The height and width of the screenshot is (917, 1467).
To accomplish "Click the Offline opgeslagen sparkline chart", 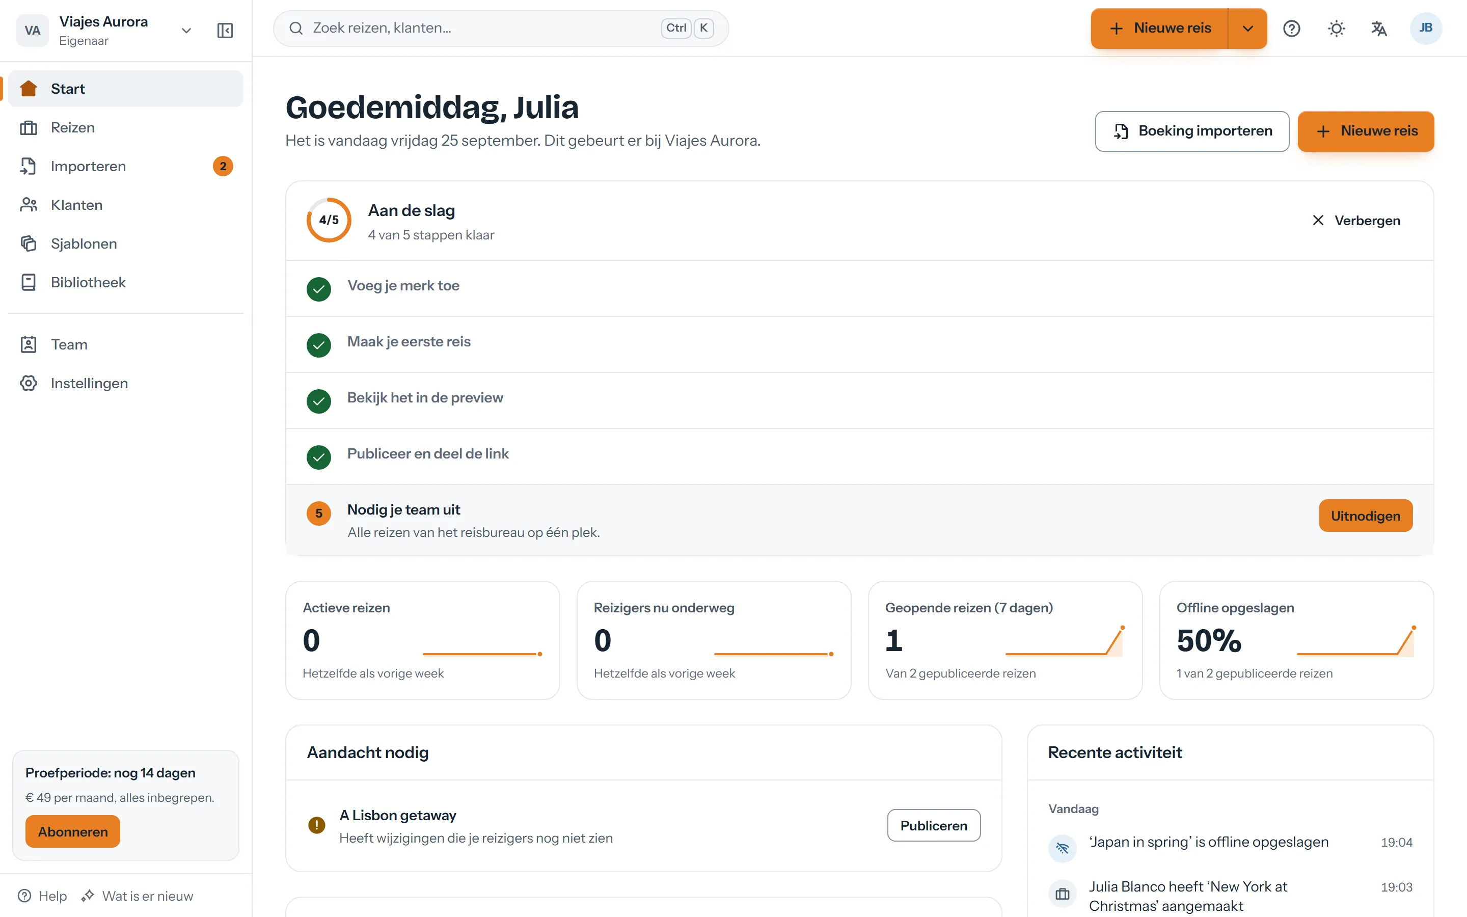I will pos(1356,642).
